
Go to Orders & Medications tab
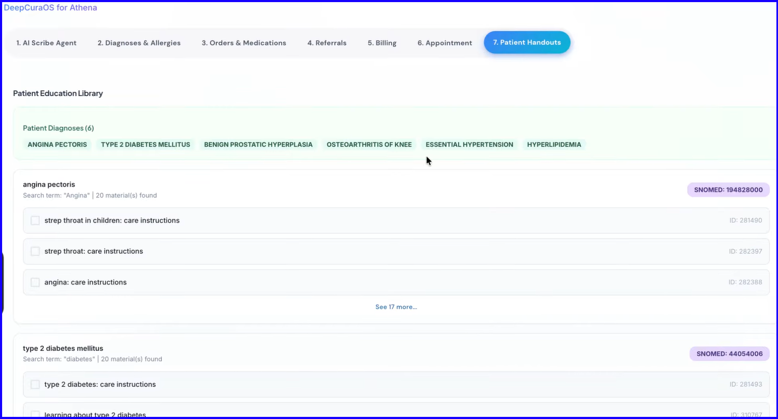tap(244, 43)
